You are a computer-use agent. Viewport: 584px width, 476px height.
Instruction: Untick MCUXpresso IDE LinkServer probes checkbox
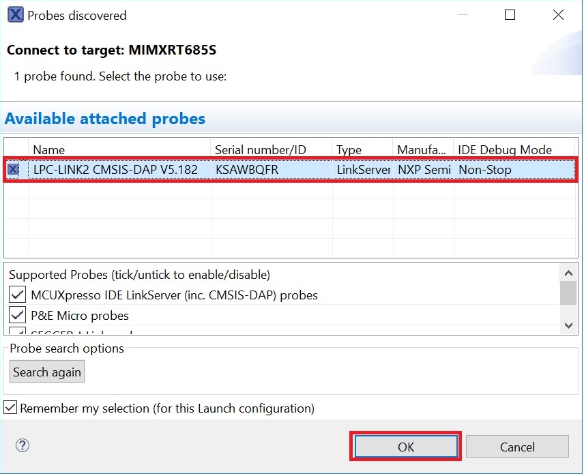[18, 295]
